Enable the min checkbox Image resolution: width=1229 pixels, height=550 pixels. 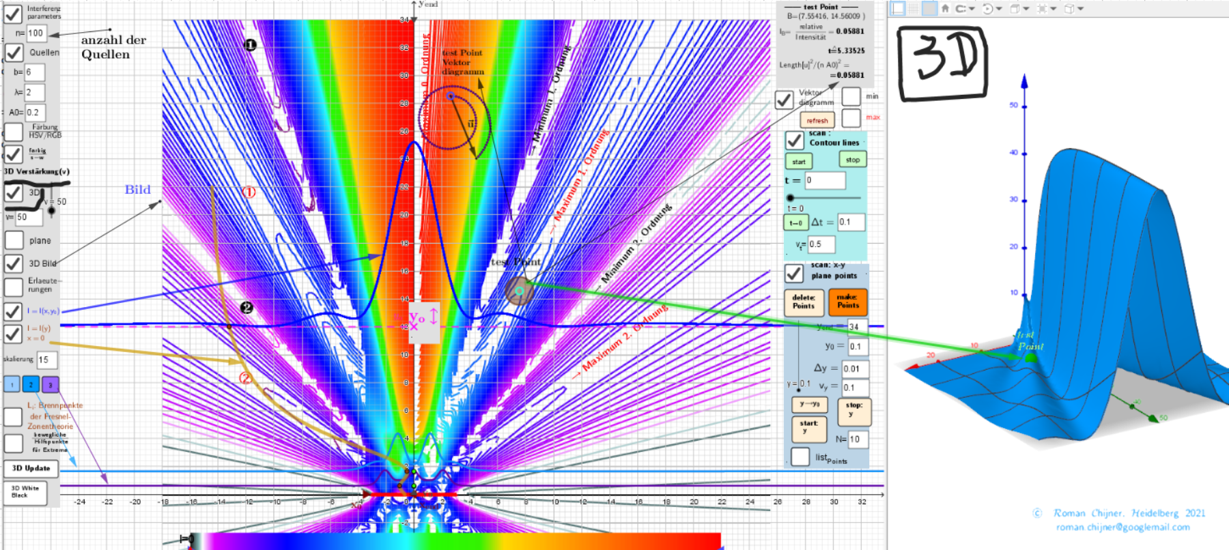point(851,96)
